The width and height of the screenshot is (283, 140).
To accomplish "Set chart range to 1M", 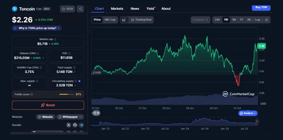I will point(234,20).
